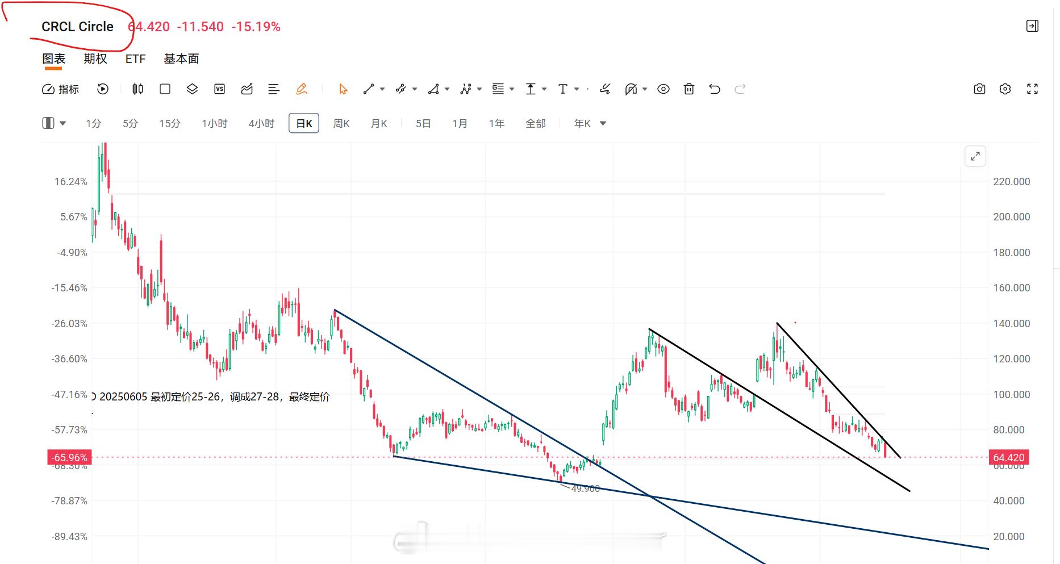Screen dimensions: 1060x564
Task: Click the CRCL Circle ticker title
Action: (x=77, y=27)
